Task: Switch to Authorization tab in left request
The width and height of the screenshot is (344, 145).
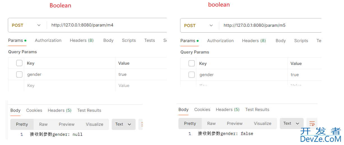Action: pyautogui.click(x=48, y=40)
